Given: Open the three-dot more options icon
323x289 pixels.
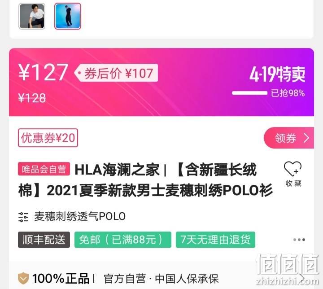Looking at the screenshot, I should coord(299,240).
